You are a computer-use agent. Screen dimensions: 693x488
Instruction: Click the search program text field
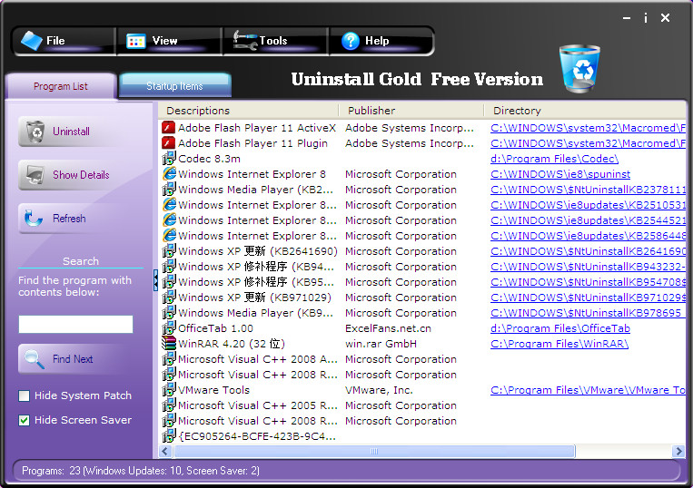click(x=75, y=325)
